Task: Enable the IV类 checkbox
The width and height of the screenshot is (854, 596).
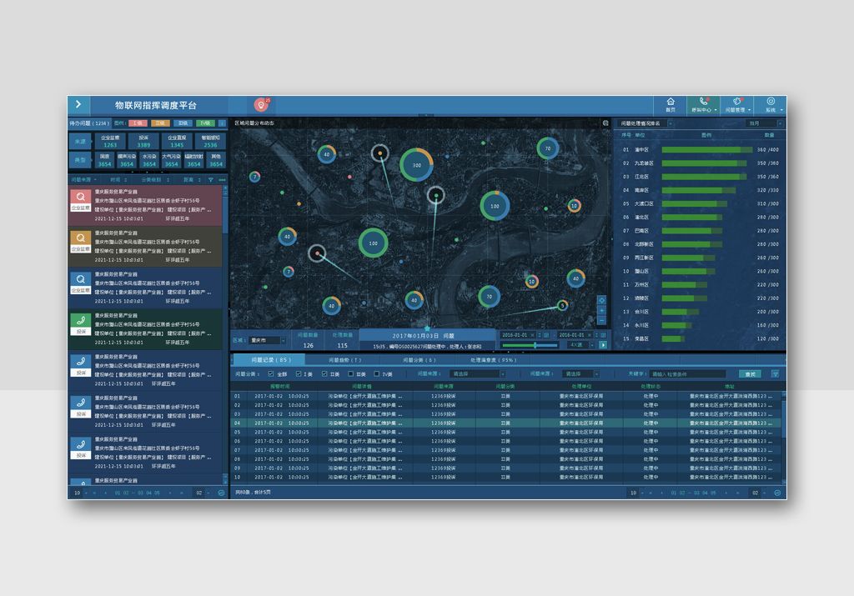Action: (377, 374)
